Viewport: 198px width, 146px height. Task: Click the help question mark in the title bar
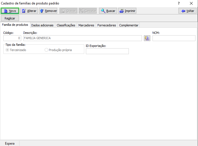pyautogui.click(x=179, y=3)
